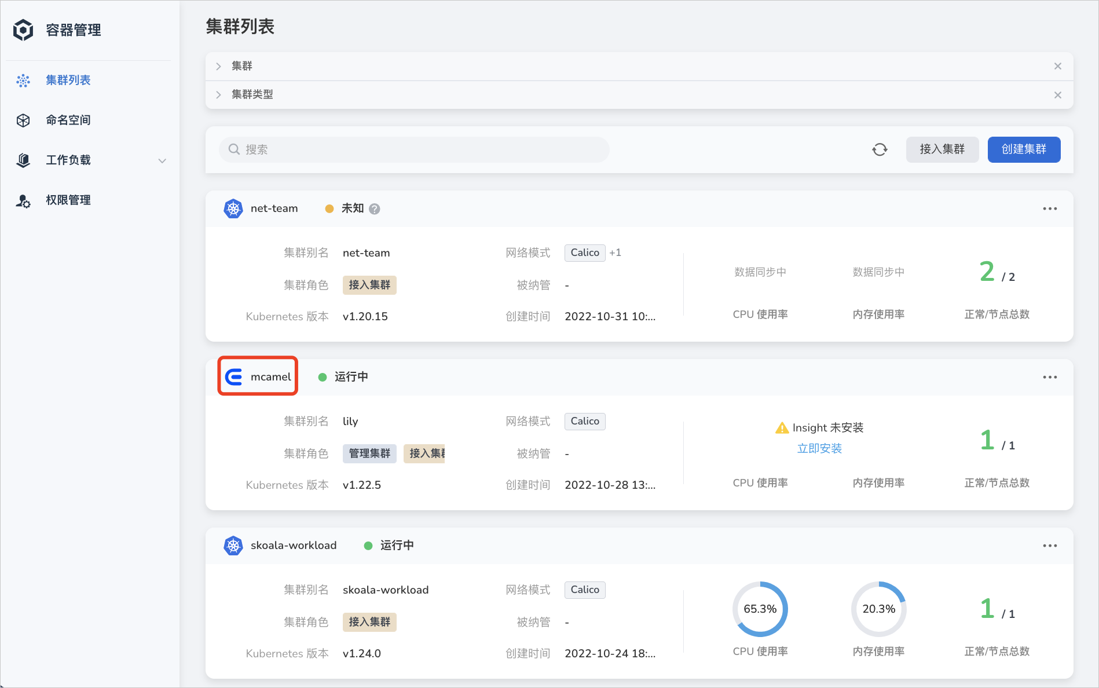Image resolution: width=1099 pixels, height=688 pixels.
Task: Open 工作负载 menu item
Action: click(x=68, y=160)
